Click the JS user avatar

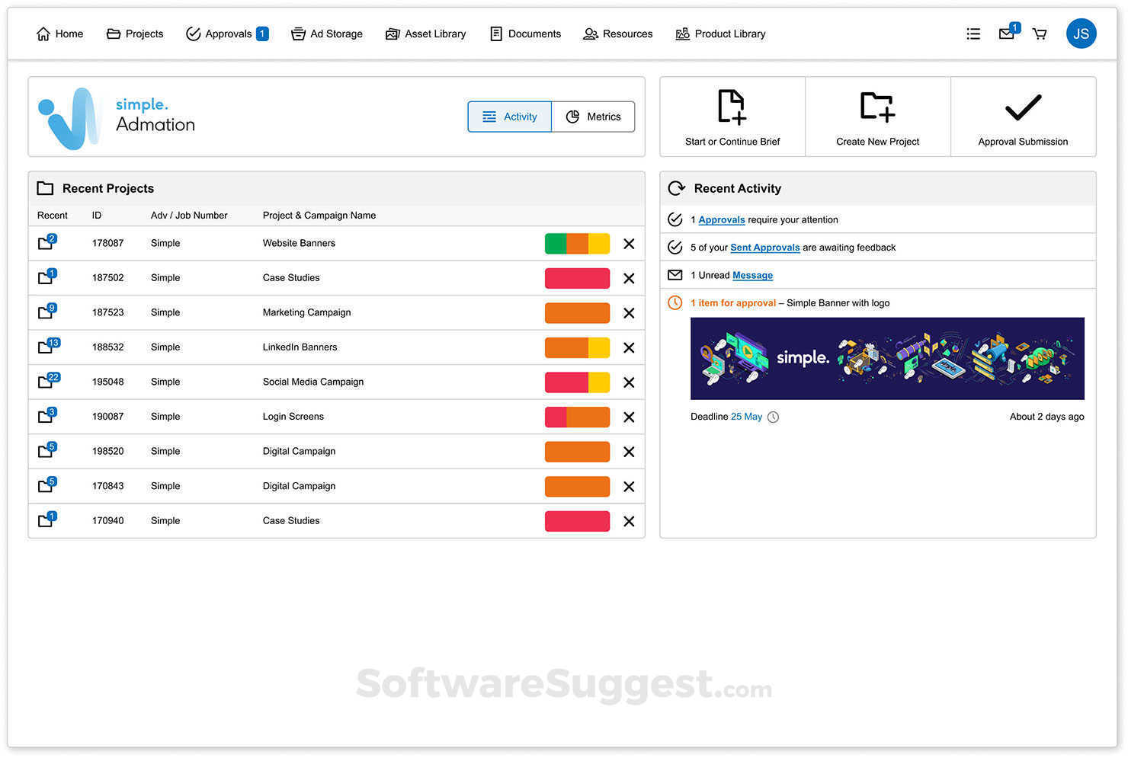[1081, 34]
